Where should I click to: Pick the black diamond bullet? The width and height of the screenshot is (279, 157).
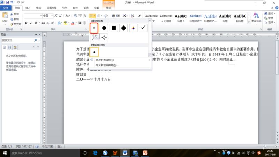[x=123, y=28]
